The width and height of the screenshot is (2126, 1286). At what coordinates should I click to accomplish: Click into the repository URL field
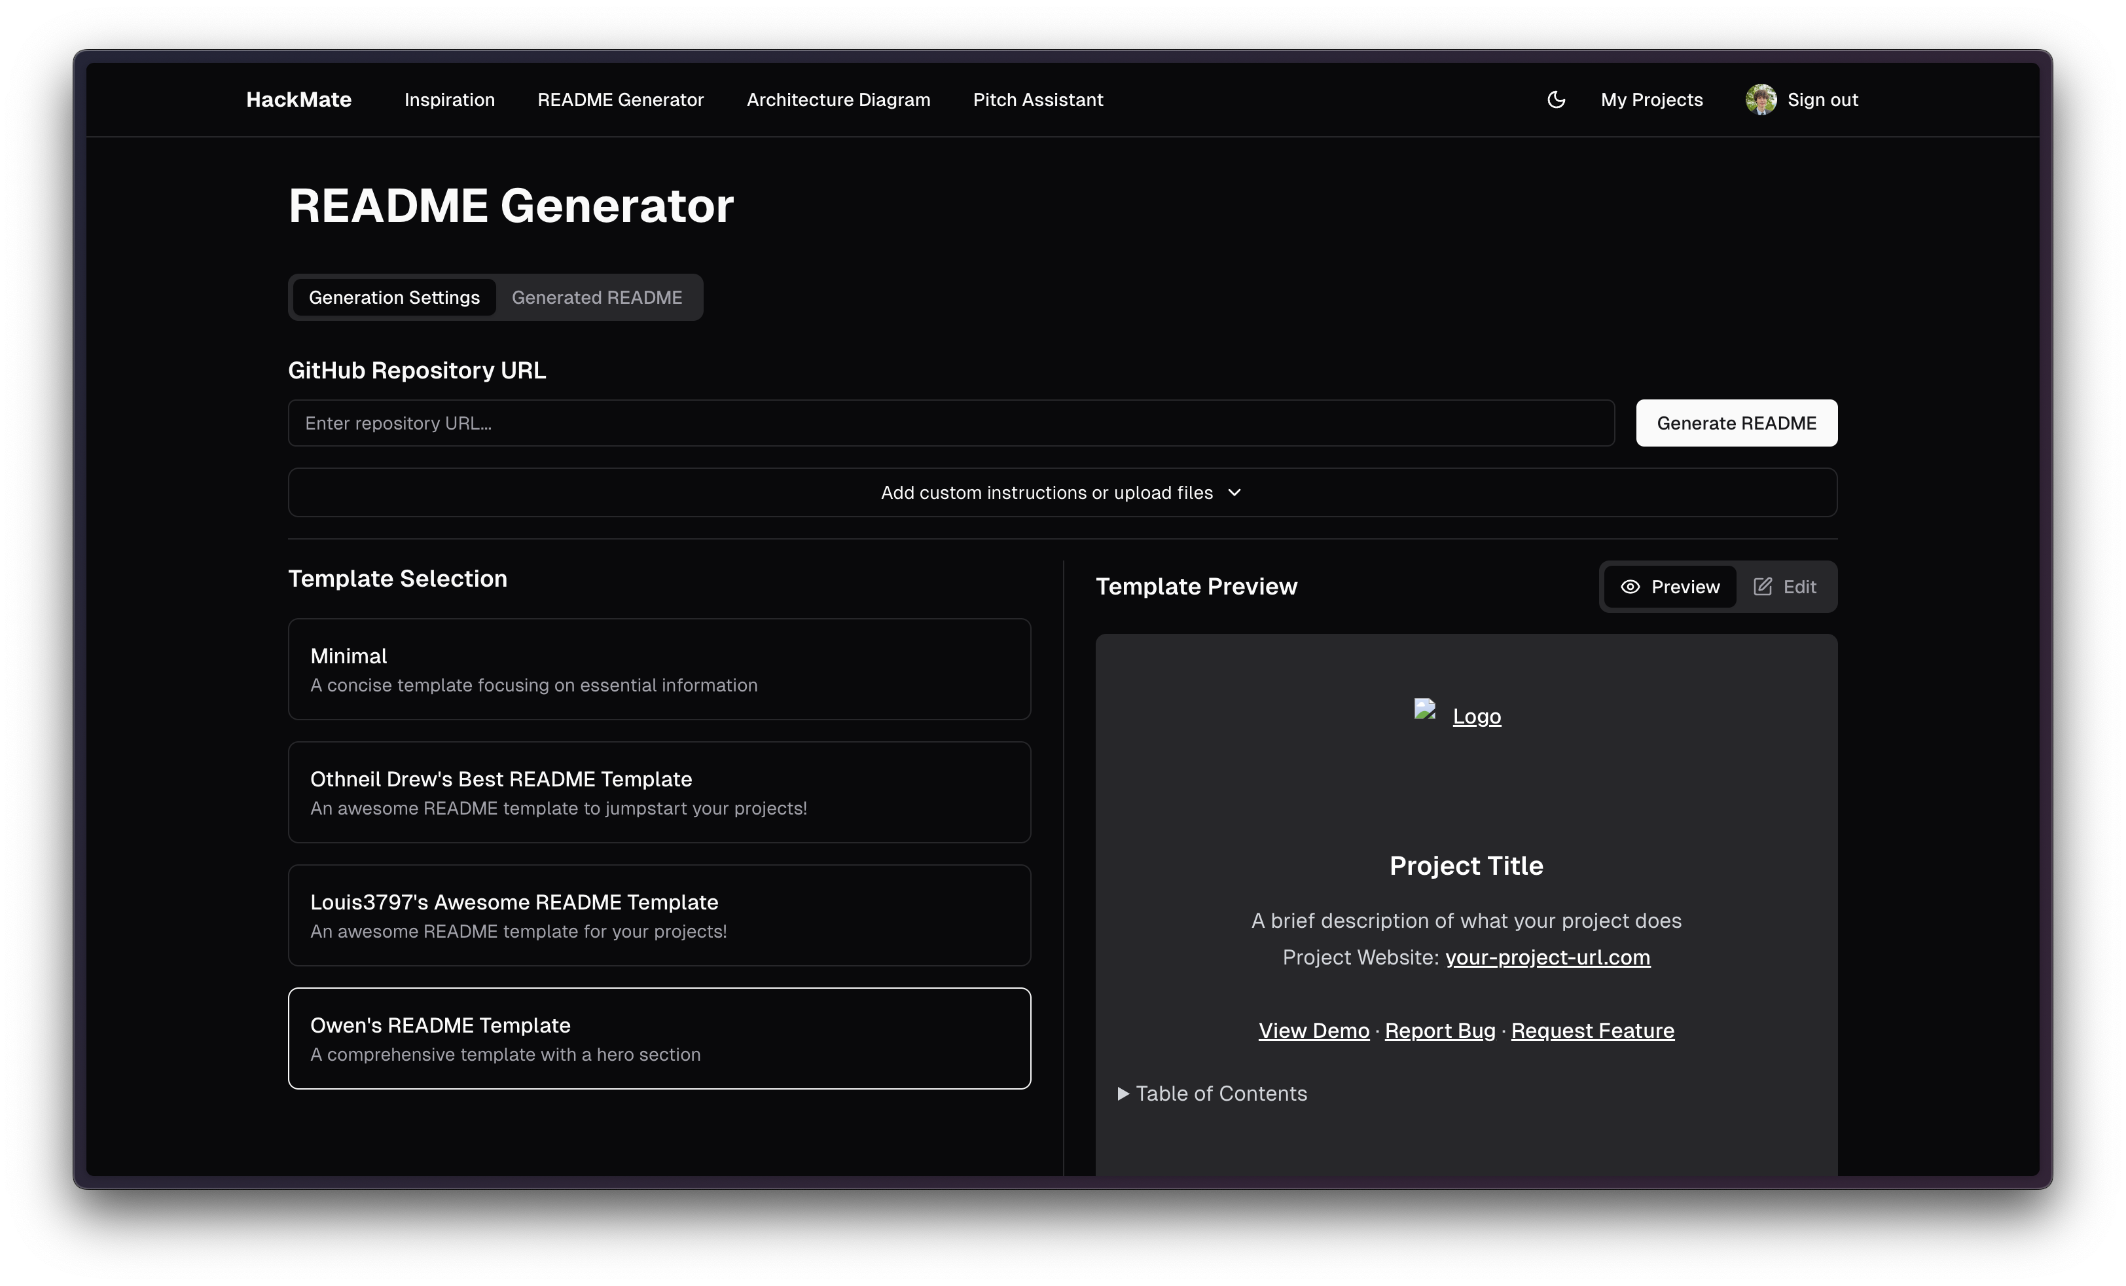[x=949, y=423]
